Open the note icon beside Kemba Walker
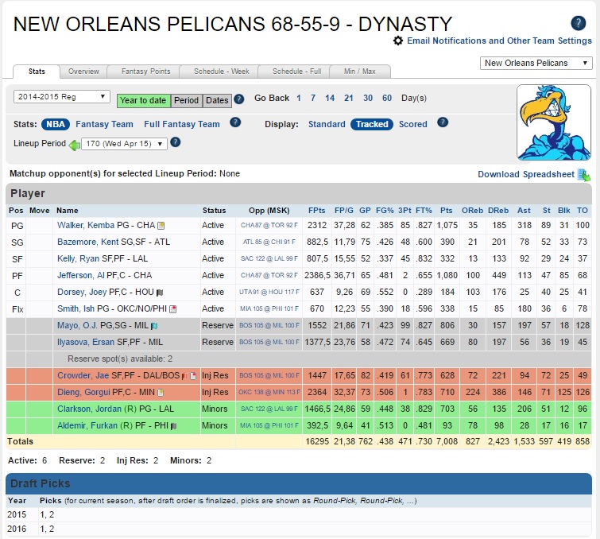600x539 pixels. pyautogui.click(x=161, y=226)
